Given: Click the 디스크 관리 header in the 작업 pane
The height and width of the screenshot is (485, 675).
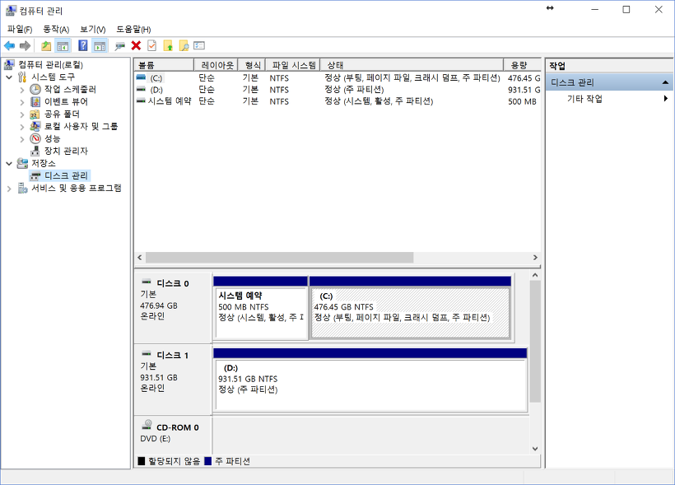Looking at the screenshot, I should tap(570, 82).
